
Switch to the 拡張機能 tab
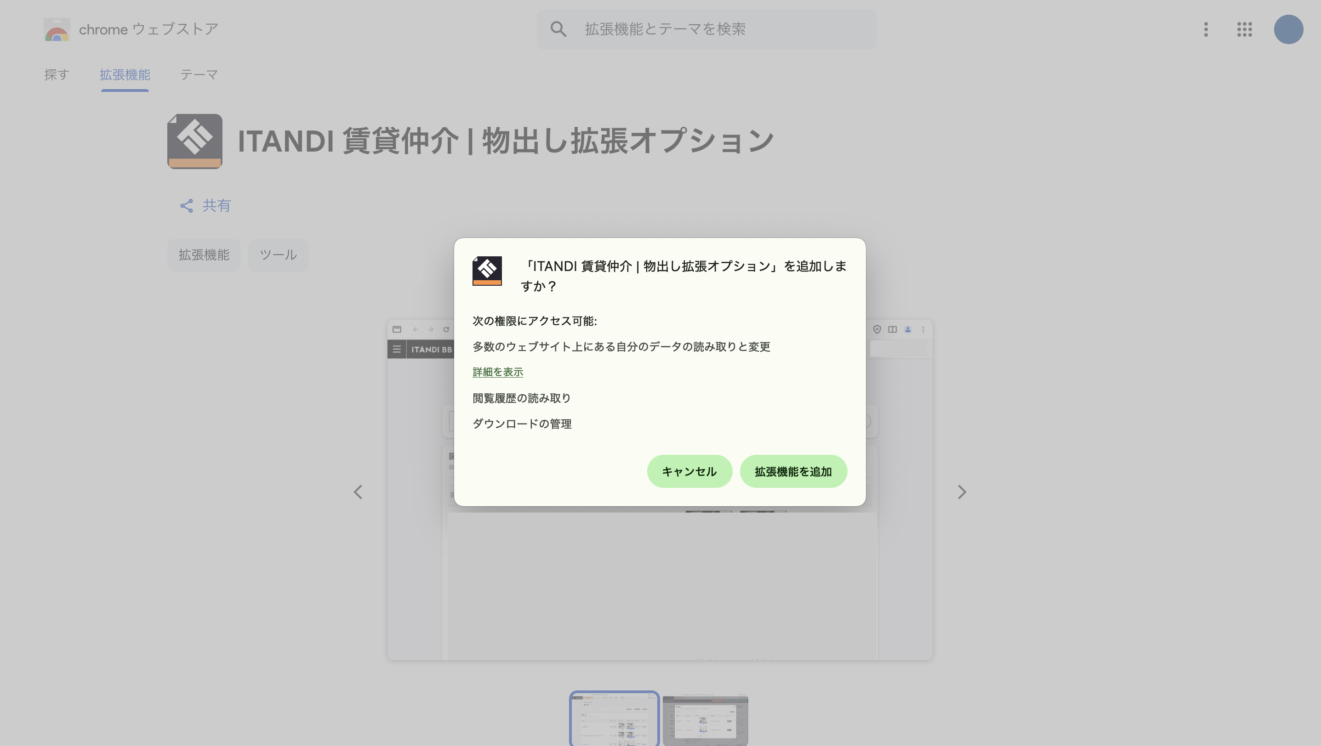[x=125, y=75]
